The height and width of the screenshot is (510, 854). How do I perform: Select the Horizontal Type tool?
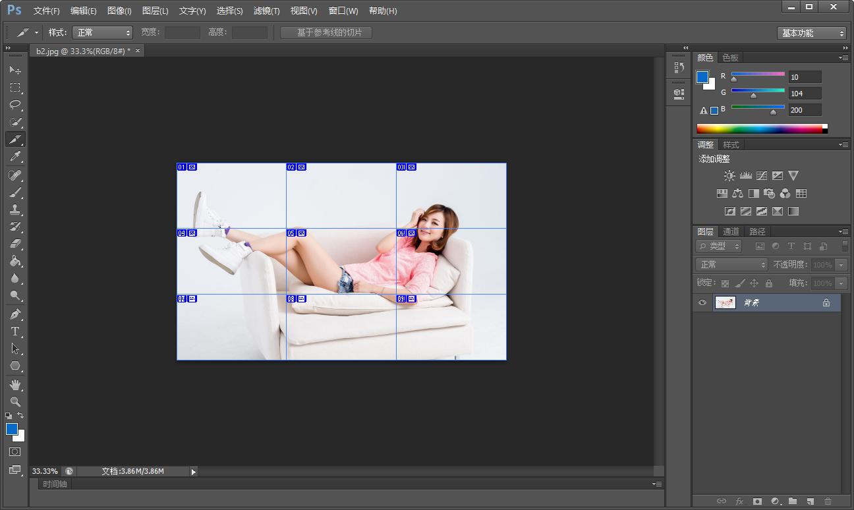[15, 331]
